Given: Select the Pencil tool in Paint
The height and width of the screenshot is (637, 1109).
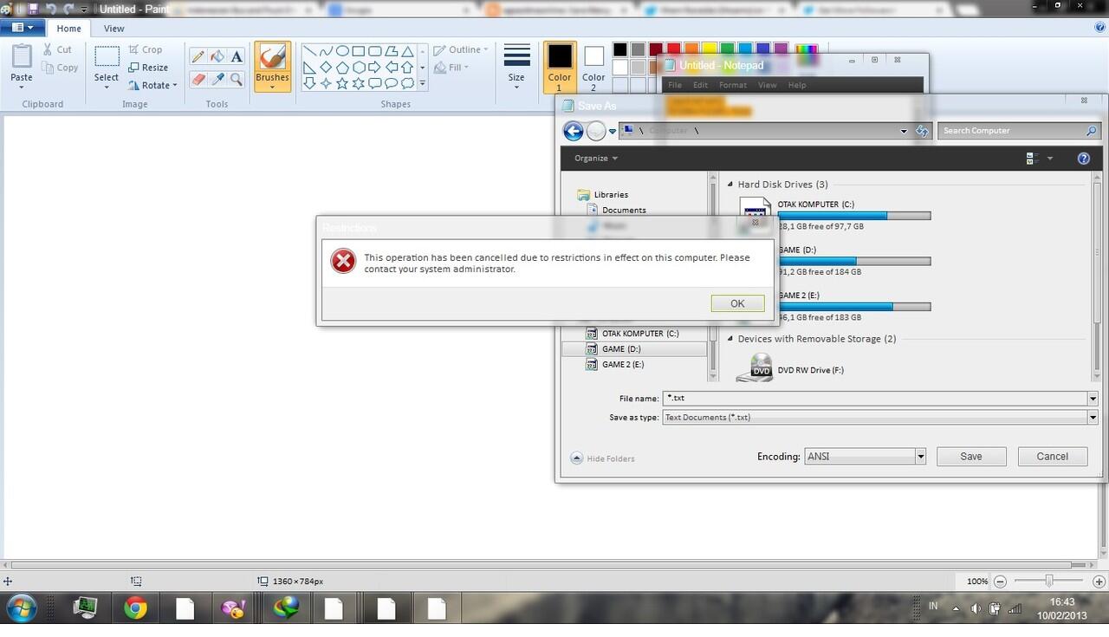Looking at the screenshot, I should [198, 56].
